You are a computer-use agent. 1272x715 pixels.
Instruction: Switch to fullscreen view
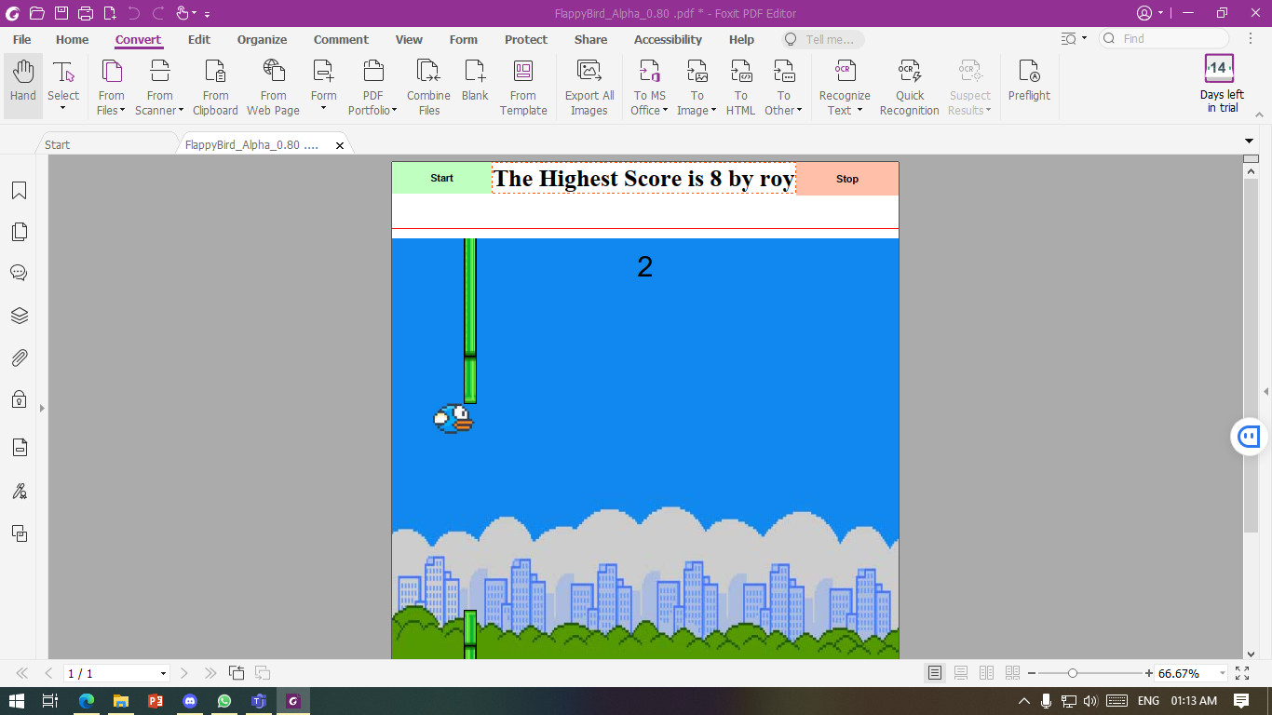point(1242,673)
